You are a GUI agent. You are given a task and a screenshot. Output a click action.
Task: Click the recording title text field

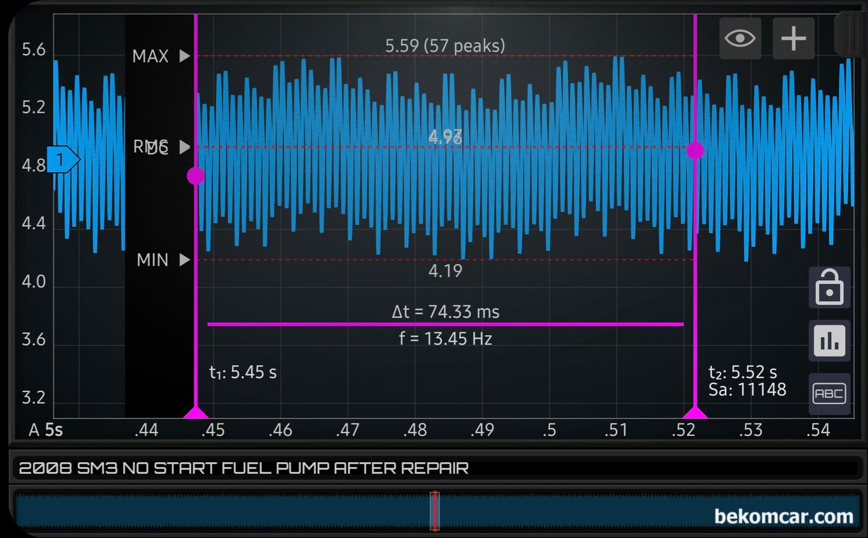coord(434,468)
